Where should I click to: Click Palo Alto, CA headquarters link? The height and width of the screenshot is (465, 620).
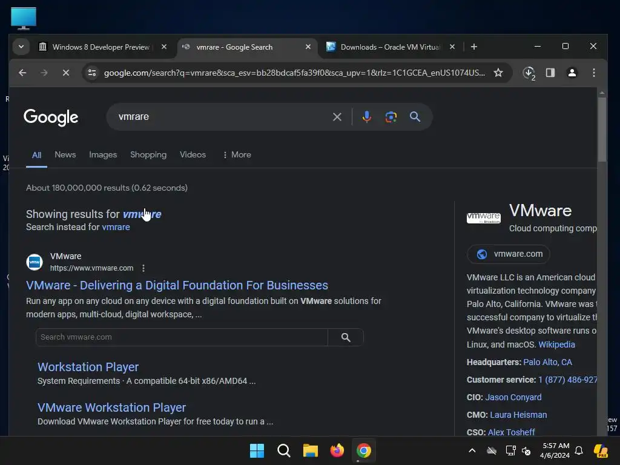point(547,362)
